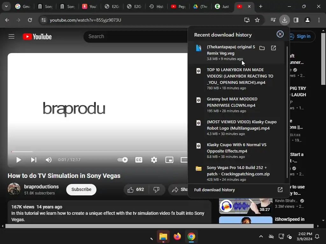326x244 pixels.
Task: Enable miniplayer mode
Action: [x=169, y=160]
